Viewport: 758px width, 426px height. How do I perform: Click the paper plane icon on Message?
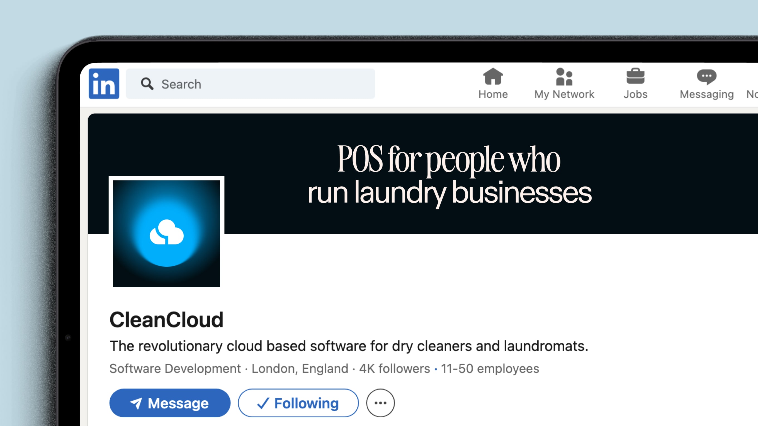136,403
